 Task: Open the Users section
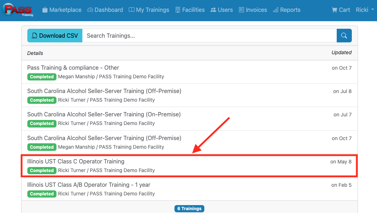point(222,10)
